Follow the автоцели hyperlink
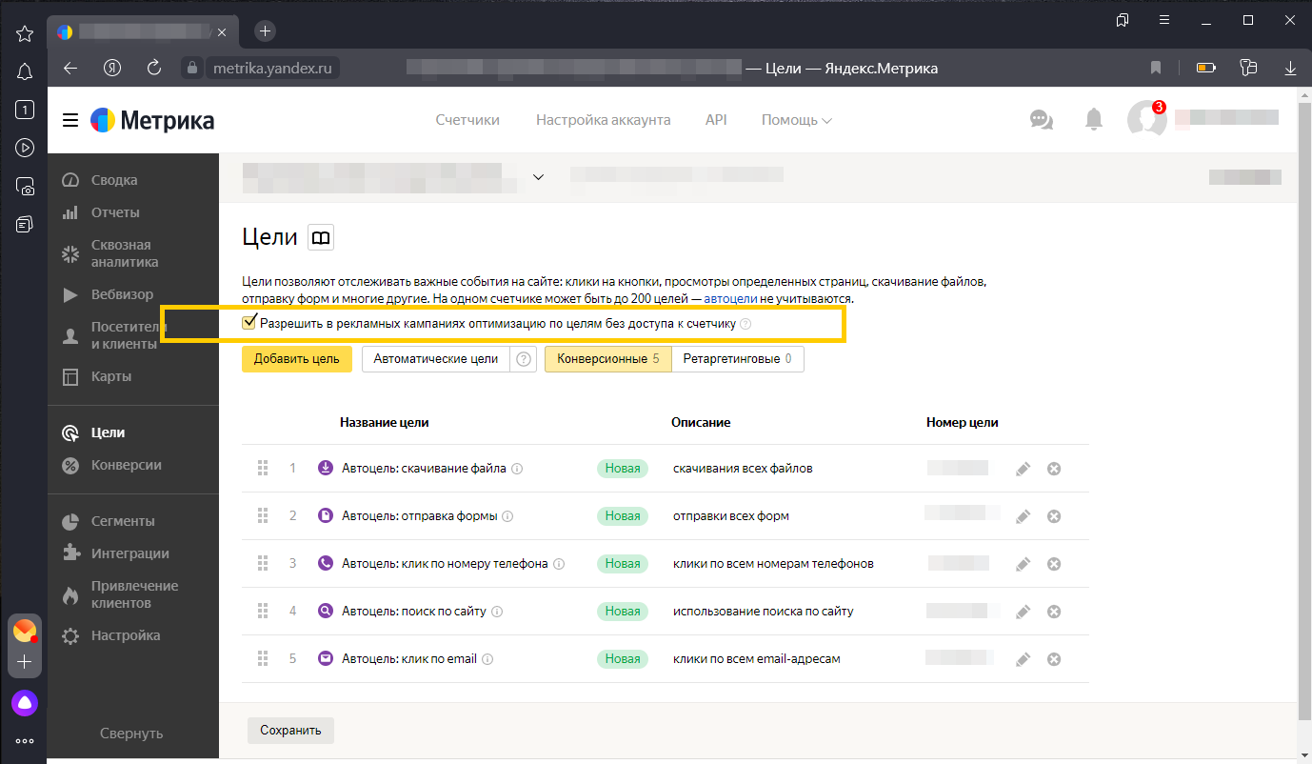Screen dimensions: 1312x764 (x=730, y=298)
